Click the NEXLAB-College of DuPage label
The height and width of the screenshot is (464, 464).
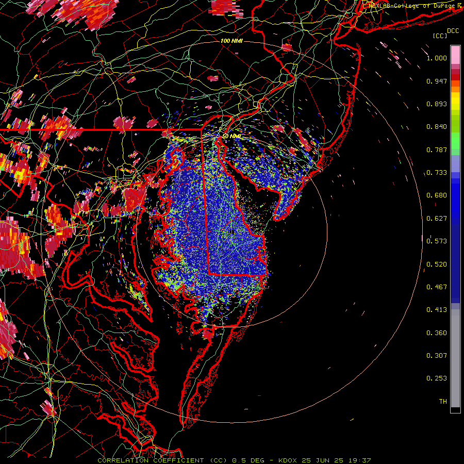[x=415, y=6]
